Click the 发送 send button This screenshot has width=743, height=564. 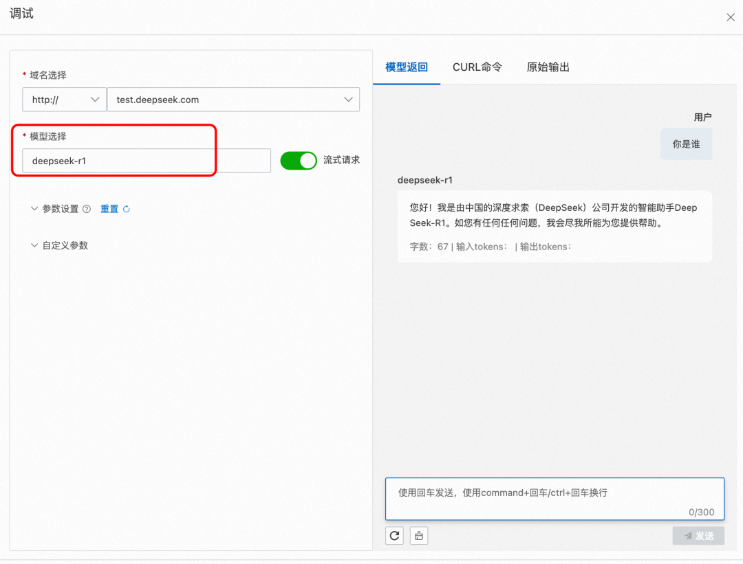(x=698, y=535)
